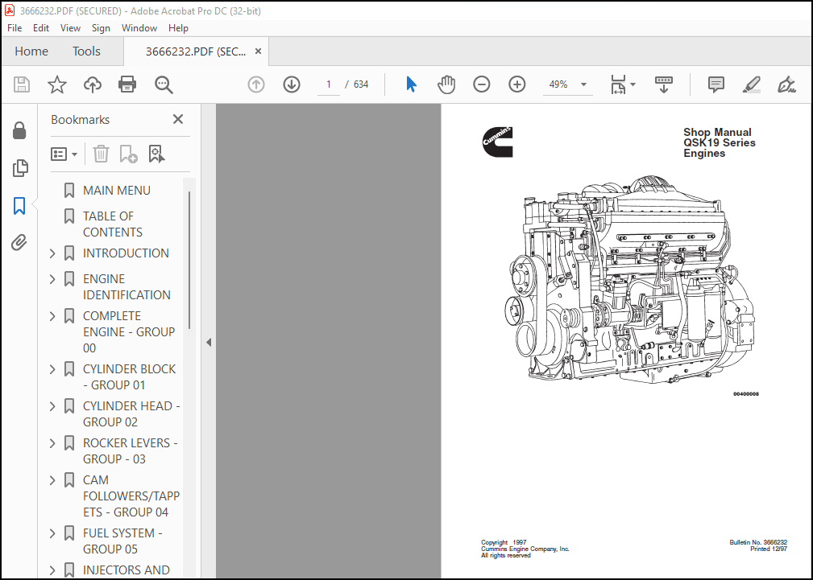This screenshot has width=813, height=580.
Task: Jump to ENGINE IDENTIFICATION bookmark
Action: tap(127, 287)
